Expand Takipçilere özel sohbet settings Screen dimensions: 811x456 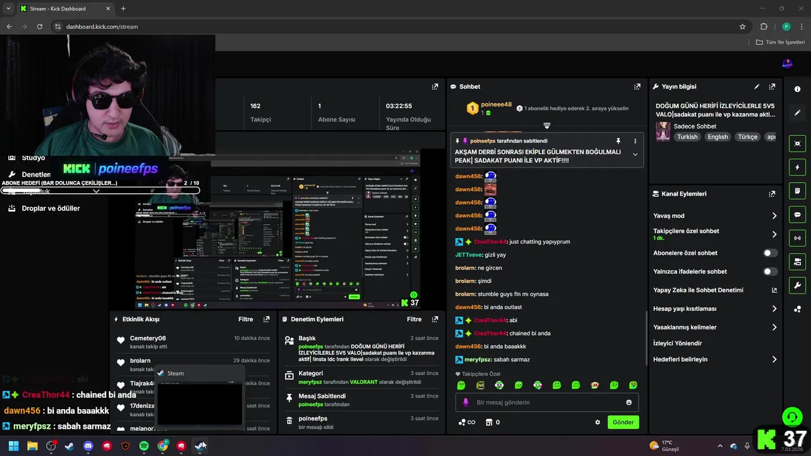pos(715,234)
